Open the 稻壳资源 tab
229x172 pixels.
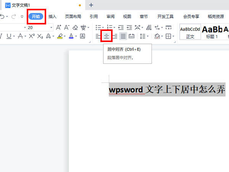[x=216, y=16]
